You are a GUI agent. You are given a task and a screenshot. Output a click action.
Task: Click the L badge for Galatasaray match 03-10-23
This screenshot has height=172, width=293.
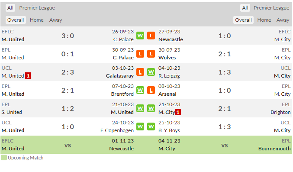tap(140, 72)
